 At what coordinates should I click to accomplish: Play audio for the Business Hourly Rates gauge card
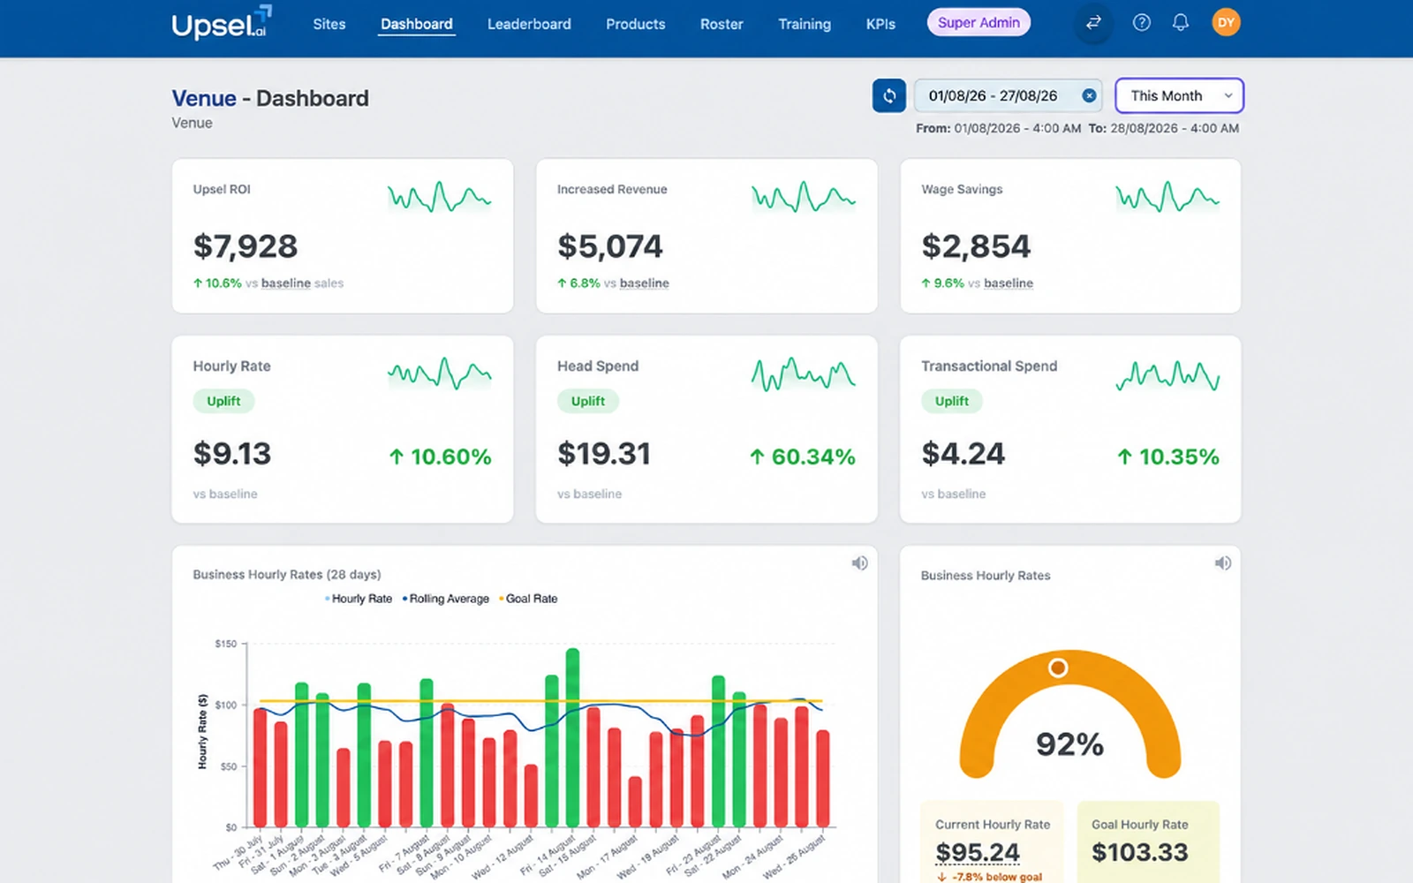(x=1223, y=563)
